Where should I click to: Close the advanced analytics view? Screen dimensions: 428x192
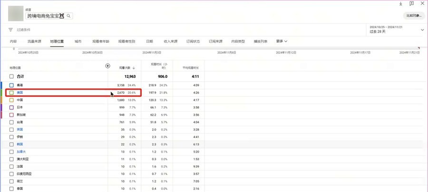coord(423,3)
